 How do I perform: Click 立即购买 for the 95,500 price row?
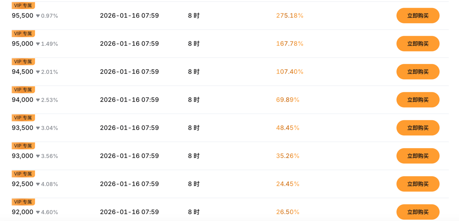pos(418,16)
